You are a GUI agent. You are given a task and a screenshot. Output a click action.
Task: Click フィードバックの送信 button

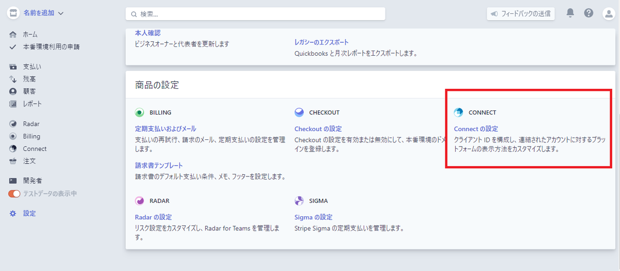pyautogui.click(x=521, y=13)
